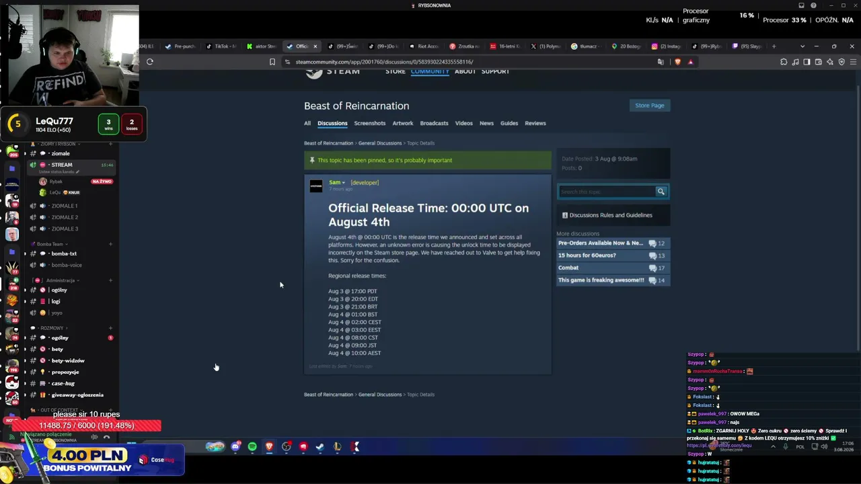Click the Brave Shields lion icon

click(x=677, y=62)
